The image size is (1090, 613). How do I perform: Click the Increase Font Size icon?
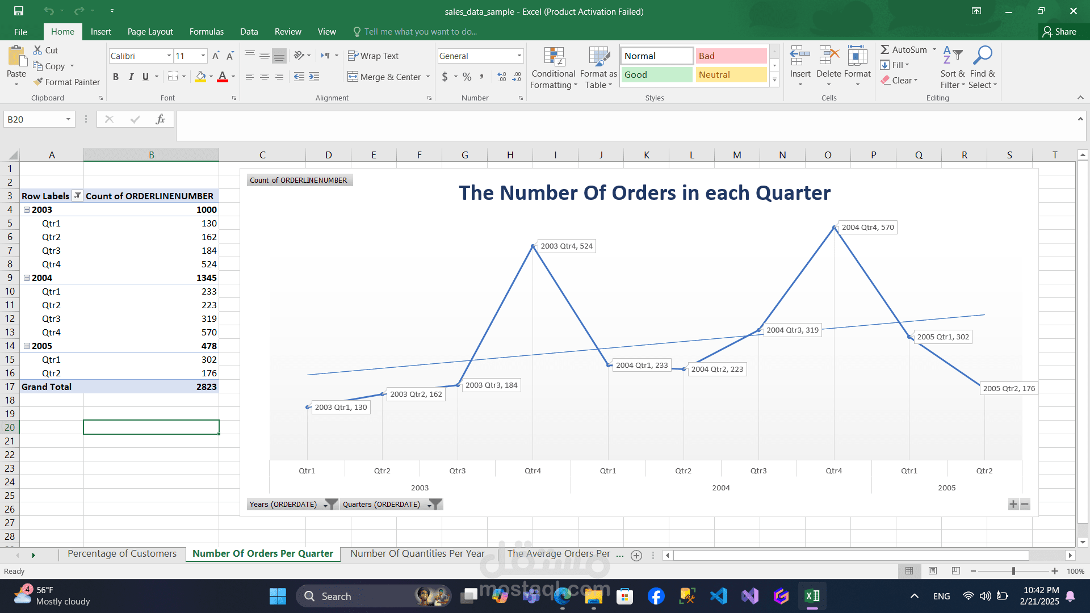(216, 56)
